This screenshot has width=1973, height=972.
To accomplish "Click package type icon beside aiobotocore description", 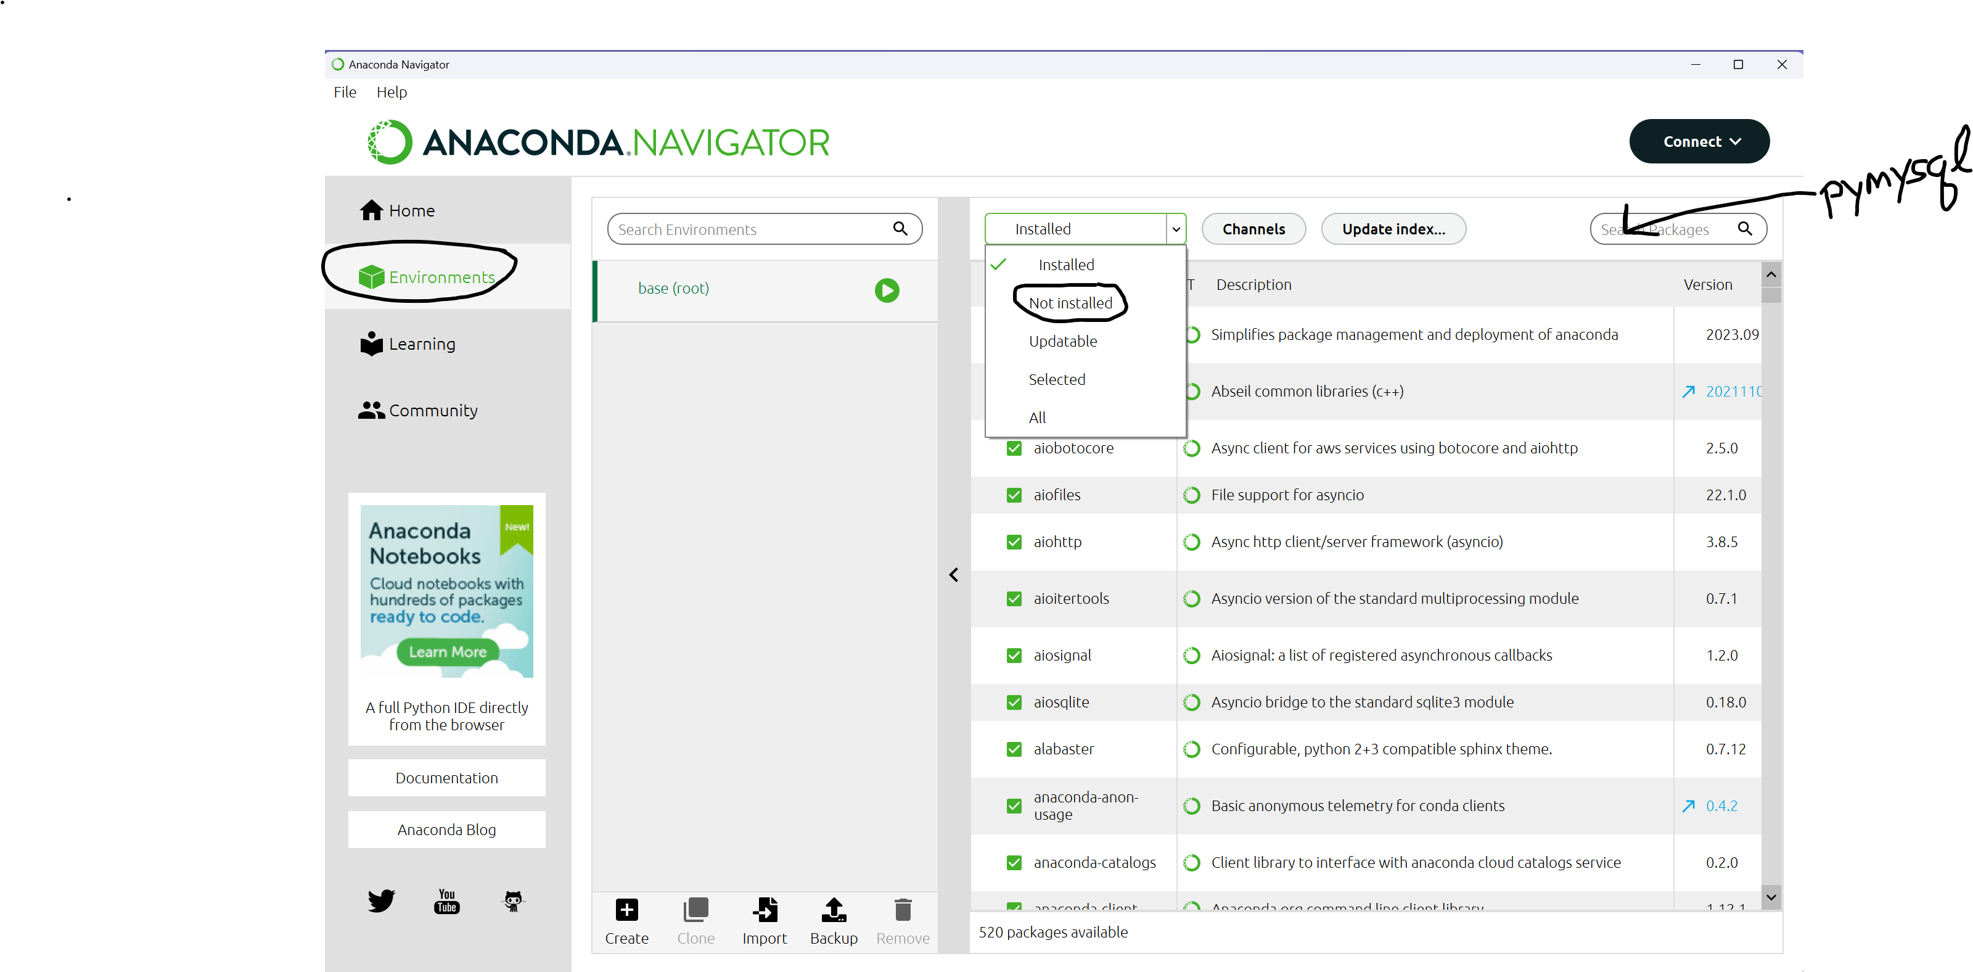I will point(1191,448).
